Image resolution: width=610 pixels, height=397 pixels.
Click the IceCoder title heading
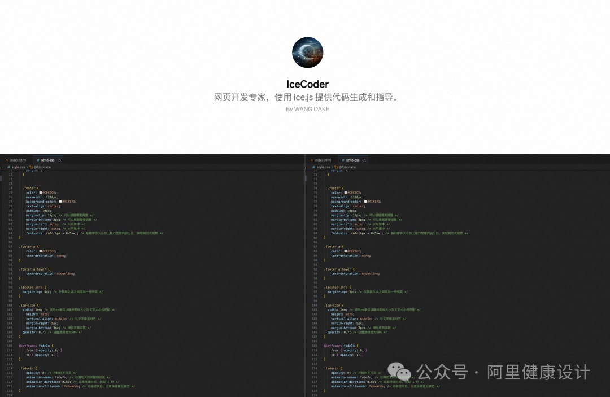(307, 84)
